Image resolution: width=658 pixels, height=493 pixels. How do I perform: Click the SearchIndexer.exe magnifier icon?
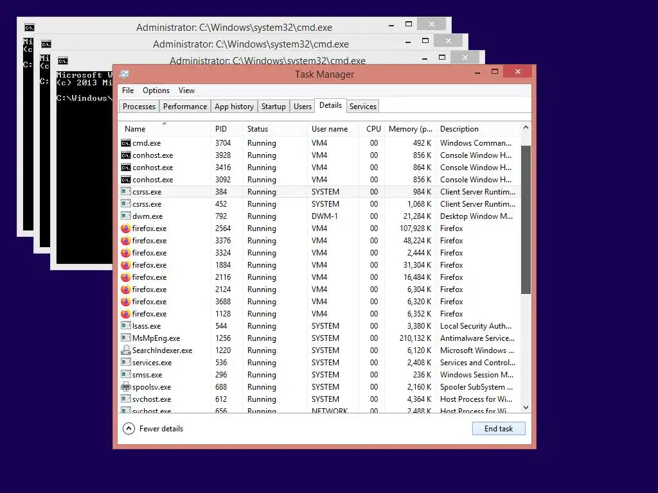click(125, 350)
